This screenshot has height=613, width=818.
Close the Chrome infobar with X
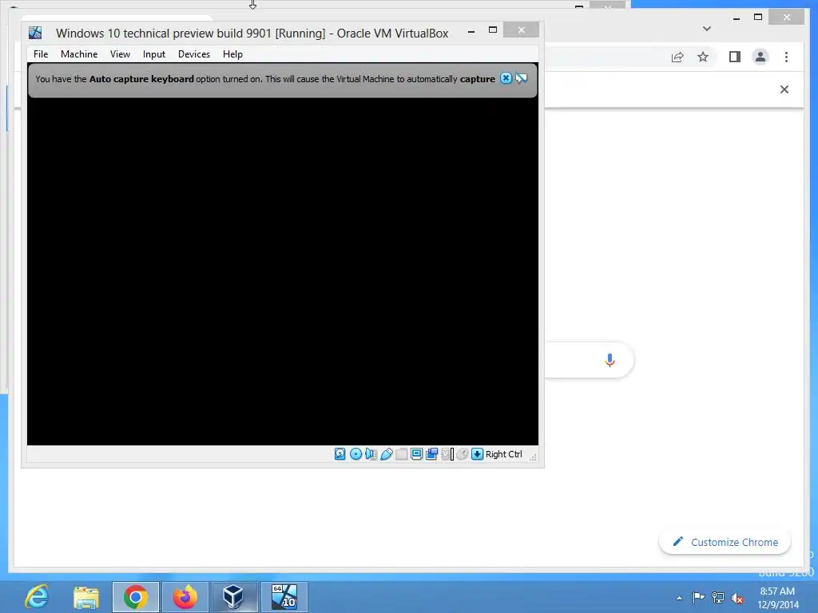click(784, 89)
